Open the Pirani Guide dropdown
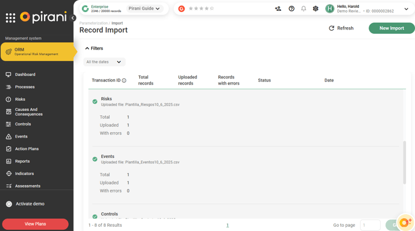Screen dimensions: 415x231 pos(144,8)
